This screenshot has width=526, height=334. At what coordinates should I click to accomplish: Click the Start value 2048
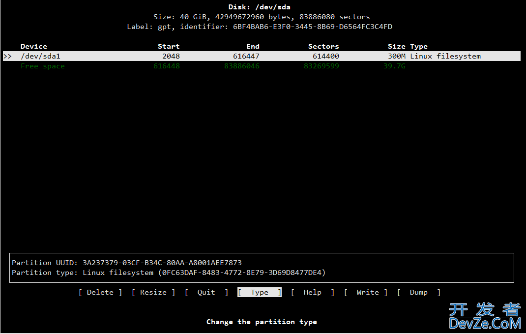(171, 56)
